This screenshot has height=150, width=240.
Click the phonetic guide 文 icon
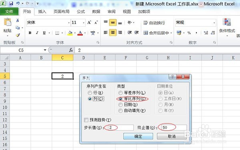point(93,33)
